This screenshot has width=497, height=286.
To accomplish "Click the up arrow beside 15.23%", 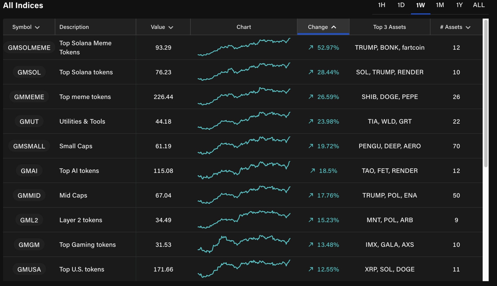I will [x=311, y=220].
